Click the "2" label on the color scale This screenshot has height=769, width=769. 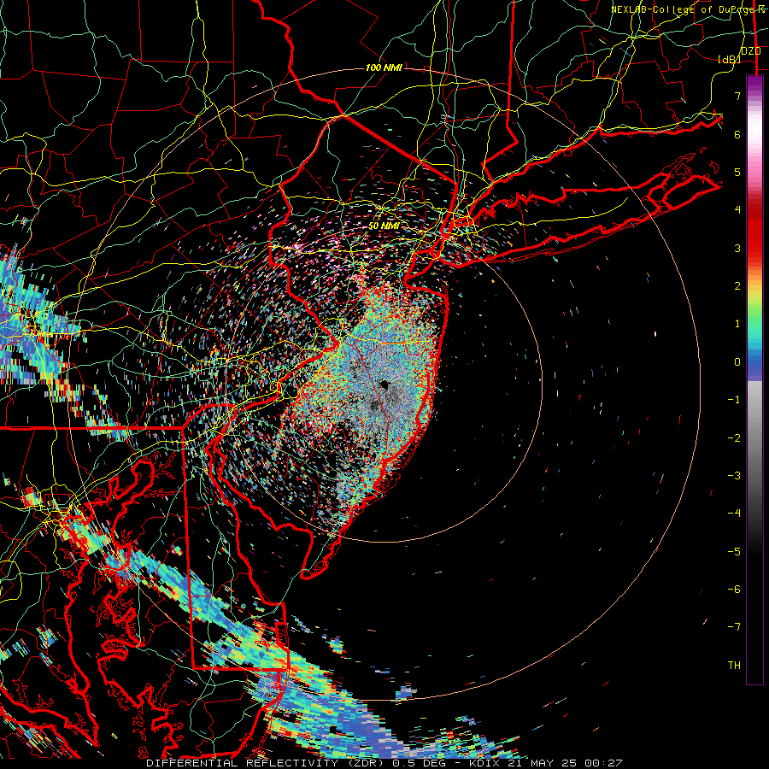(737, 286)
